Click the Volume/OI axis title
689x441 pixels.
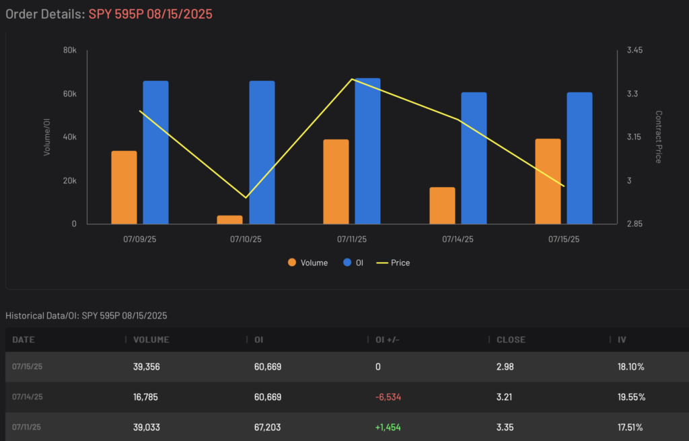46,137
